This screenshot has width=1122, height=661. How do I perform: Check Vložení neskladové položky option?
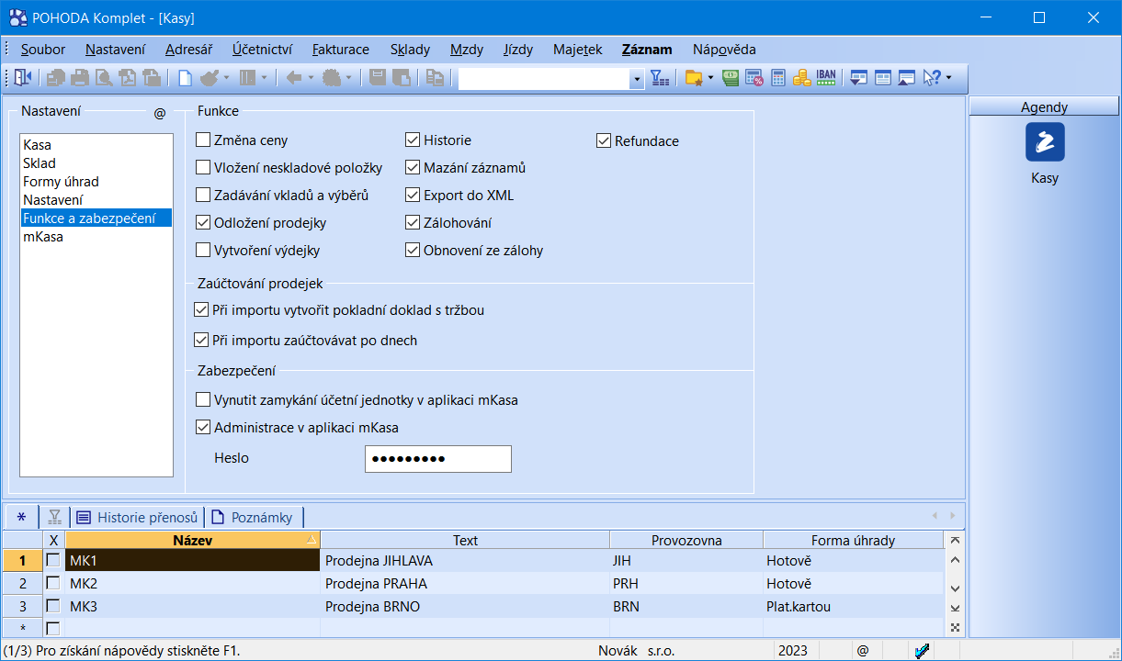204,168
